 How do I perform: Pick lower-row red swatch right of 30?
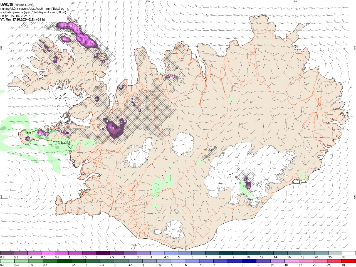[x=348, y=261]
